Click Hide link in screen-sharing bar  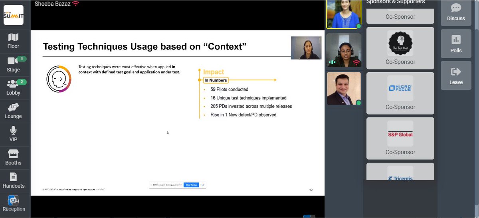click(203, 185)
